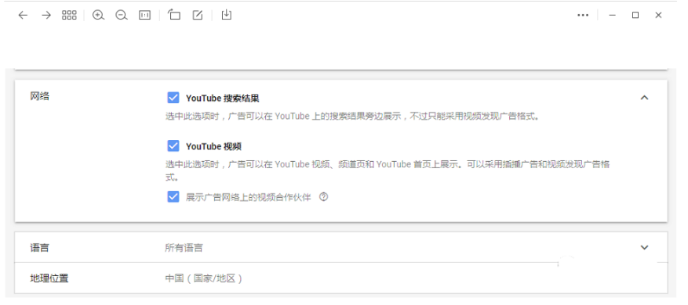Viewport: 688px width, 305px height.
Task: Click description text about 频道页和首页
Action: [388, 171]
